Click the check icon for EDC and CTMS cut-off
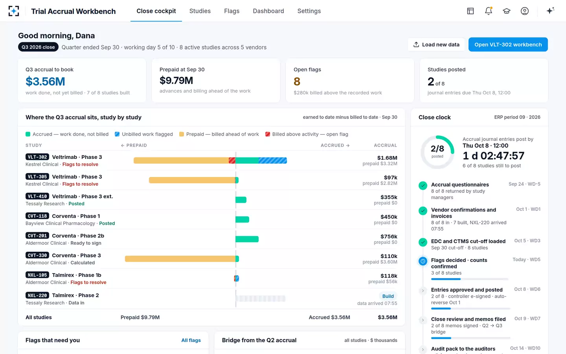The height and width of the screenshot is (354, 566). 423,242
